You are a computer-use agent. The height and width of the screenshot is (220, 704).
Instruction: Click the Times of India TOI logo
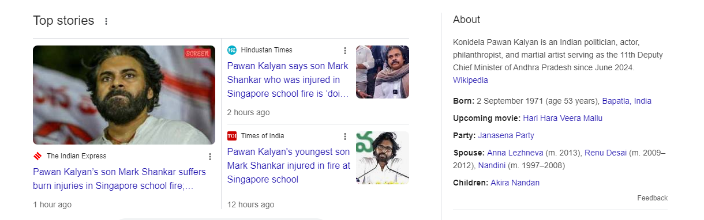point(232,136)
